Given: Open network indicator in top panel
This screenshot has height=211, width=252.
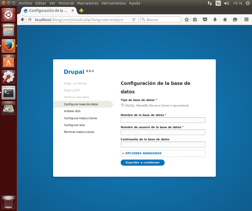Looking at the screenshot, I should click(210, 3).
